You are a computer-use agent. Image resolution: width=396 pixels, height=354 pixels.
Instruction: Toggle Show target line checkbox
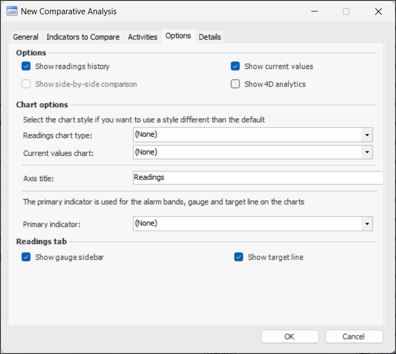click(238, 257)
